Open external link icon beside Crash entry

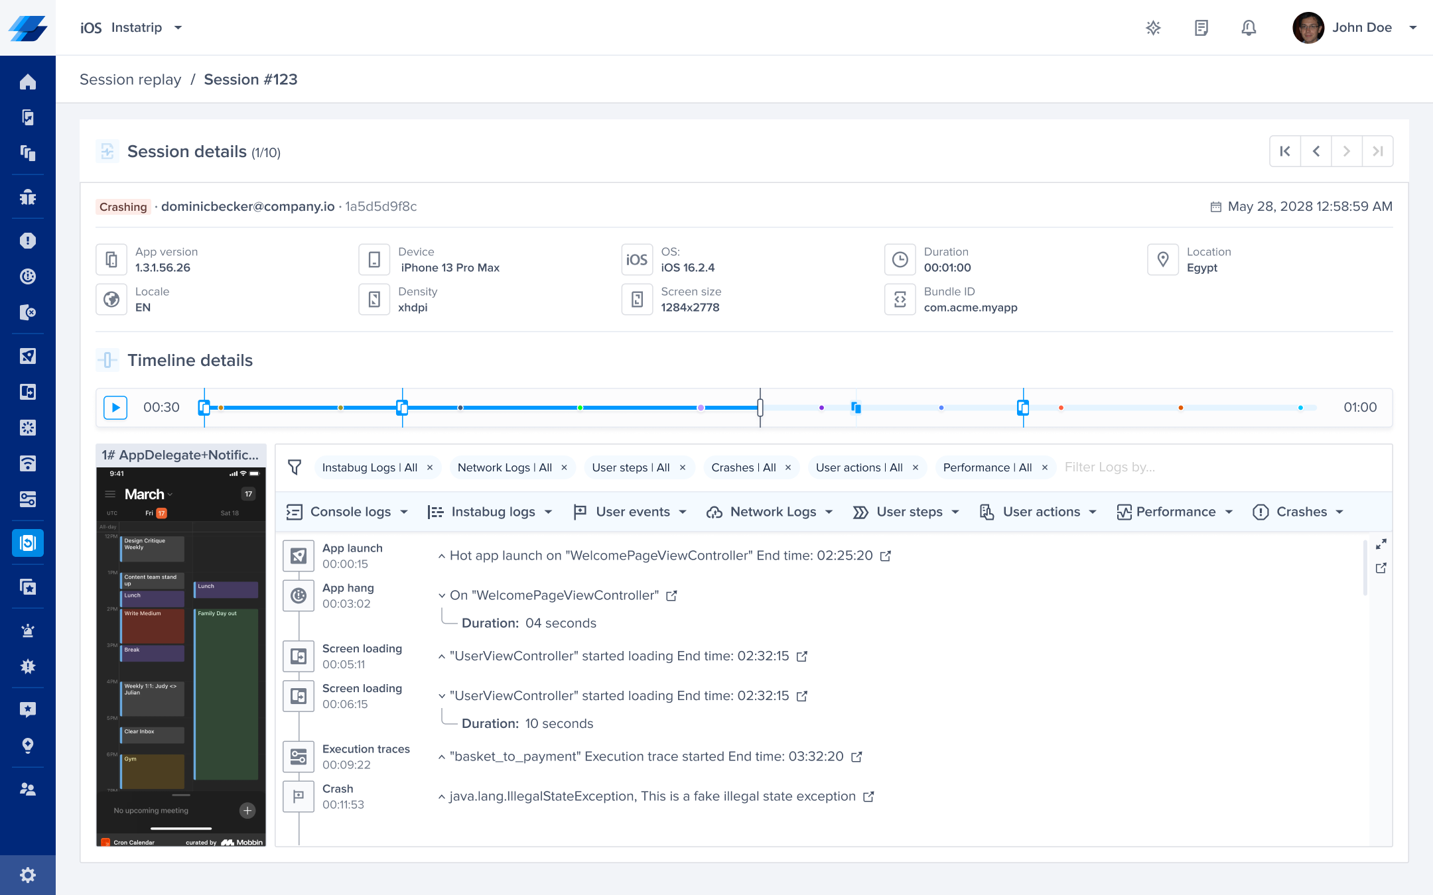point(868,797)
